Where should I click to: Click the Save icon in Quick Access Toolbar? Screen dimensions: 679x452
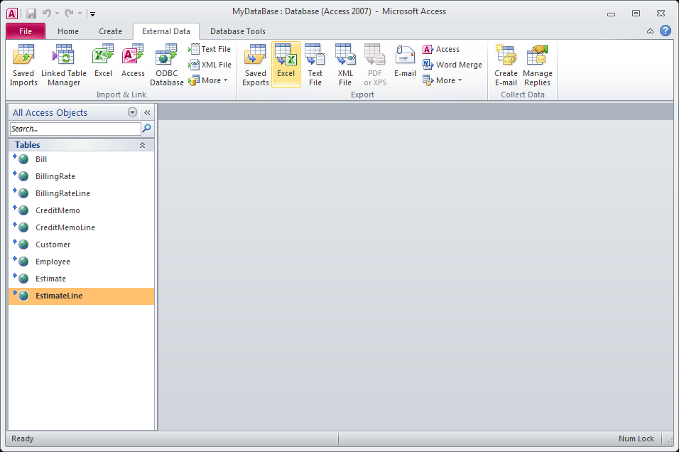[31, 14]
